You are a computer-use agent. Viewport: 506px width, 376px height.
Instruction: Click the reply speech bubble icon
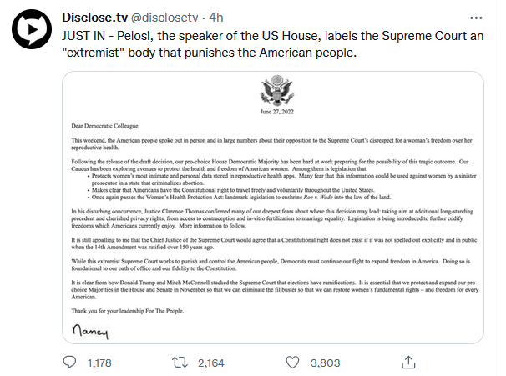[72, 363]
